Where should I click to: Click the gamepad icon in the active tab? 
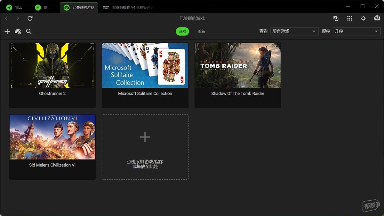67,7
